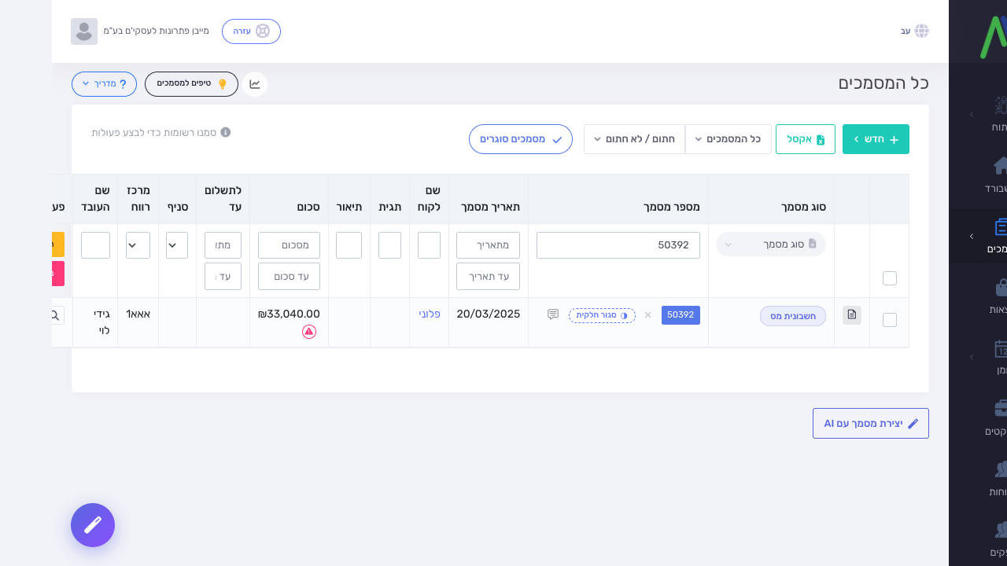This screenshot has width=1007, height=566.
Task: Click the חדש new document button
Action: [x=876, y=139]
